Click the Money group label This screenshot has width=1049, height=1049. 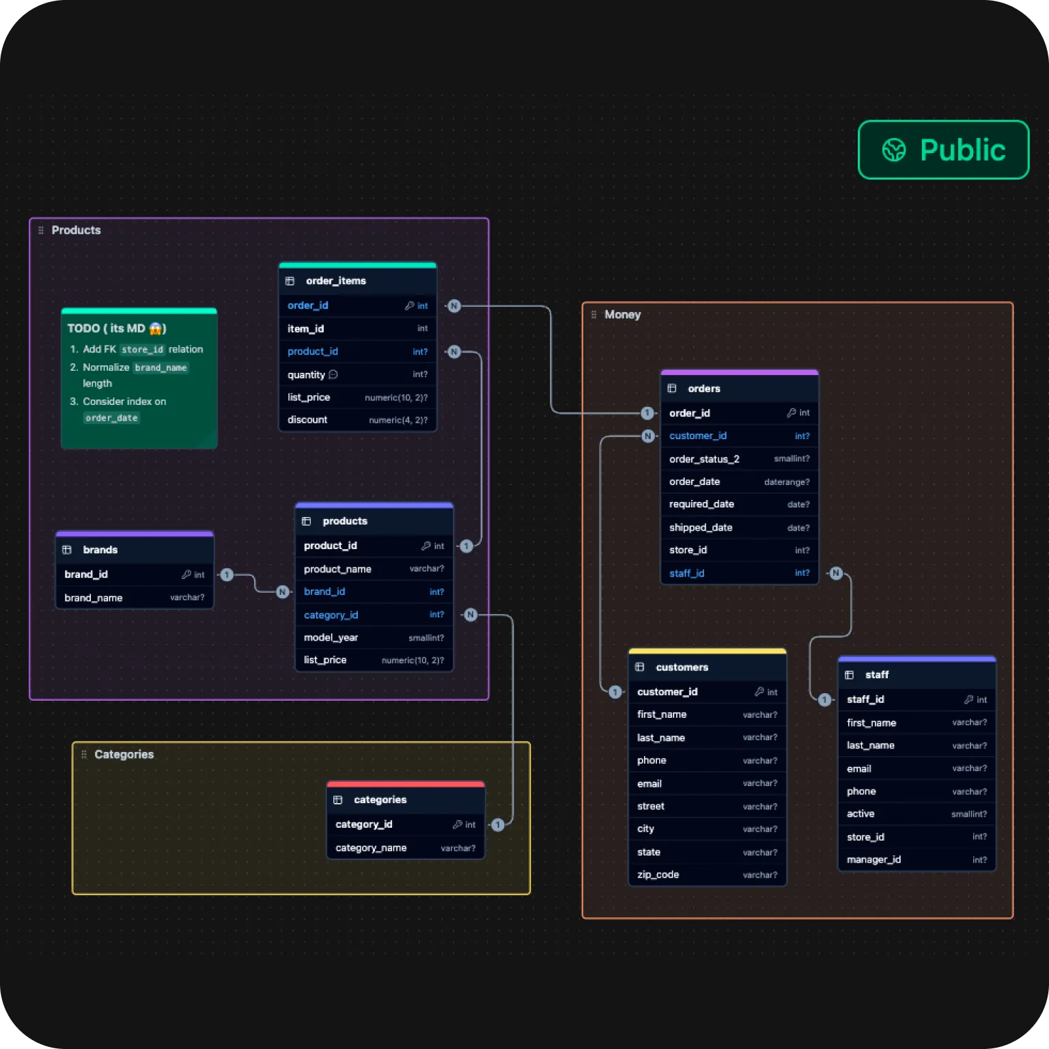click(623, 314)
